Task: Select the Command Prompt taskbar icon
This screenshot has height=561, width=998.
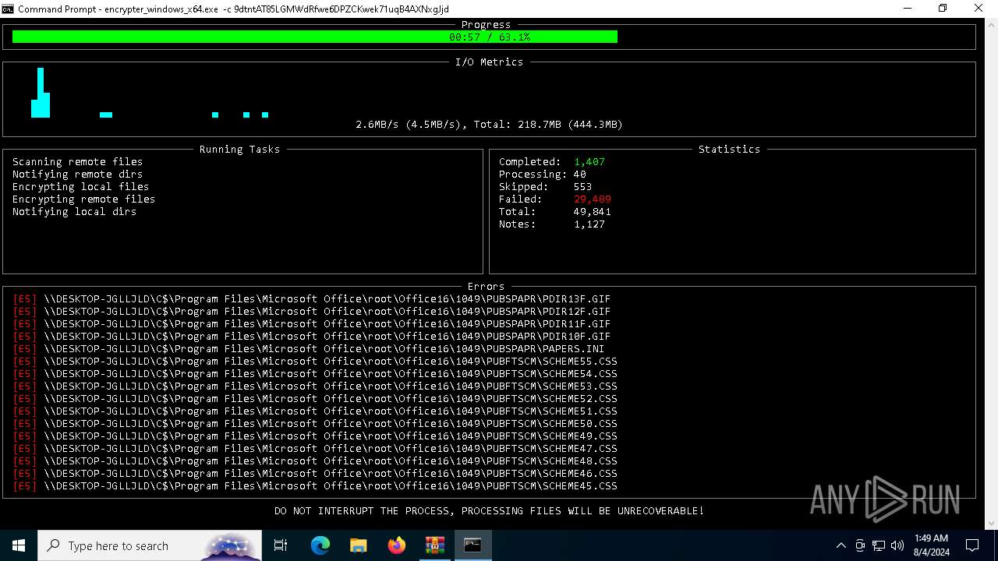Action: [472, 545]
